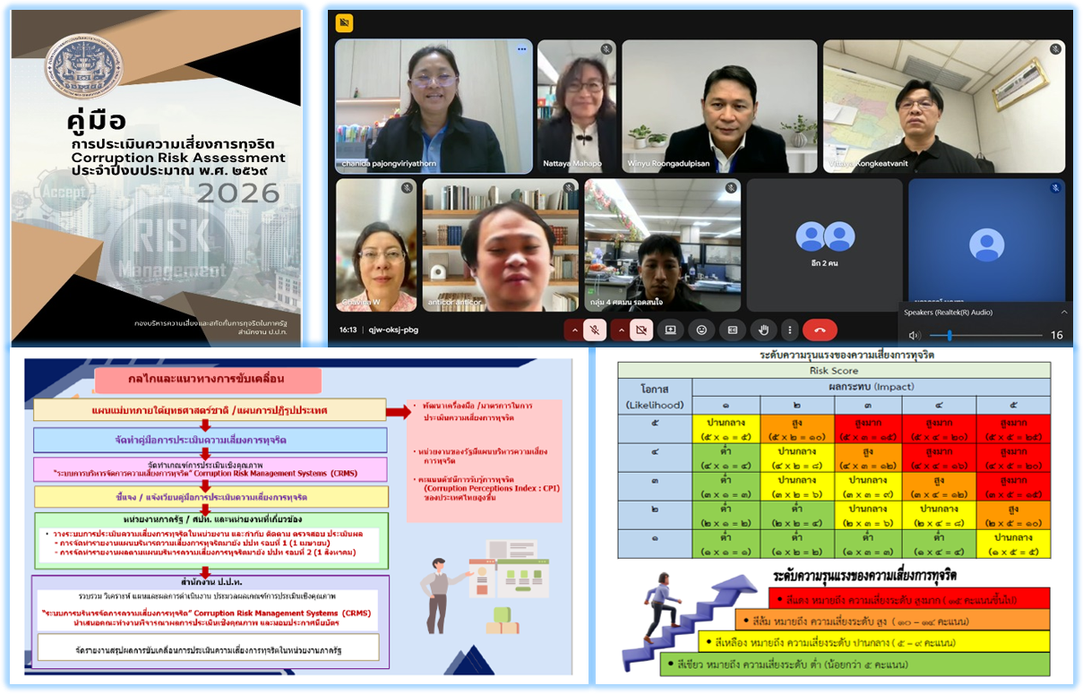Click the meeting code qjw-oksj-pbg
The image size is (1083, 694).
click(392, 330)
